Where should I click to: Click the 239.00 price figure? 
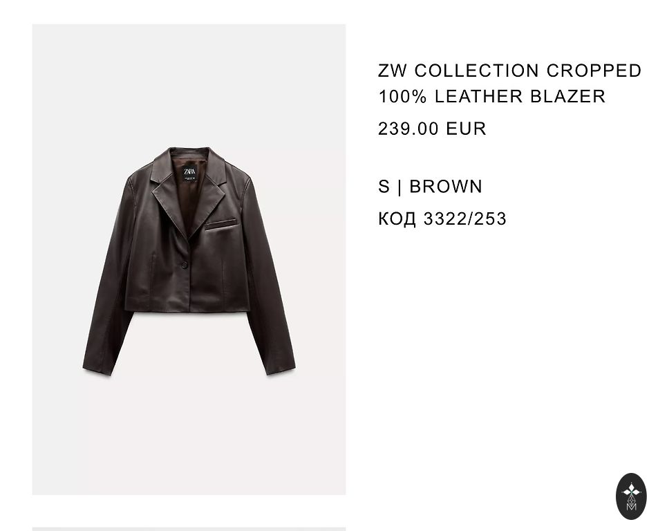(408, 129)
